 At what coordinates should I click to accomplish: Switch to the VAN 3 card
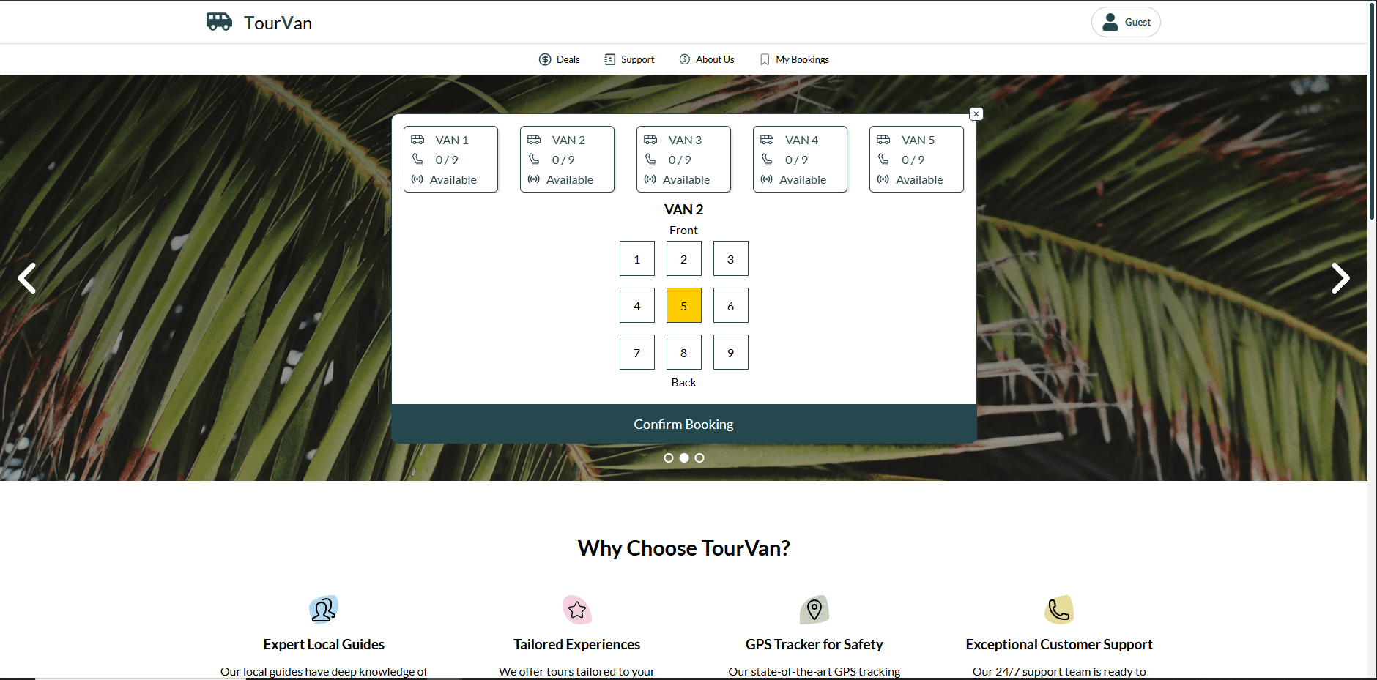(683, 160)
